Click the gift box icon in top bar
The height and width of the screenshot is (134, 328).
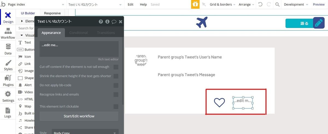(x=195, y=4)
